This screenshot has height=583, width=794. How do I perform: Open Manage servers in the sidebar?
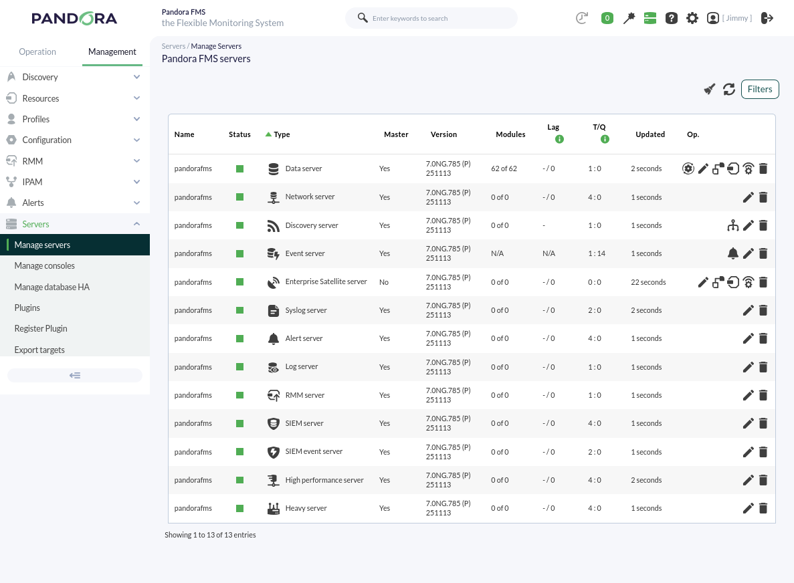(75, 245)
